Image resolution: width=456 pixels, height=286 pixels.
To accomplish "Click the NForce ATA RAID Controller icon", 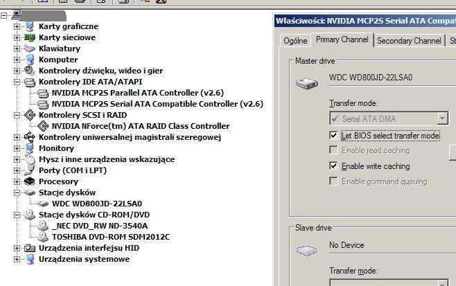I will click(43, 126).
